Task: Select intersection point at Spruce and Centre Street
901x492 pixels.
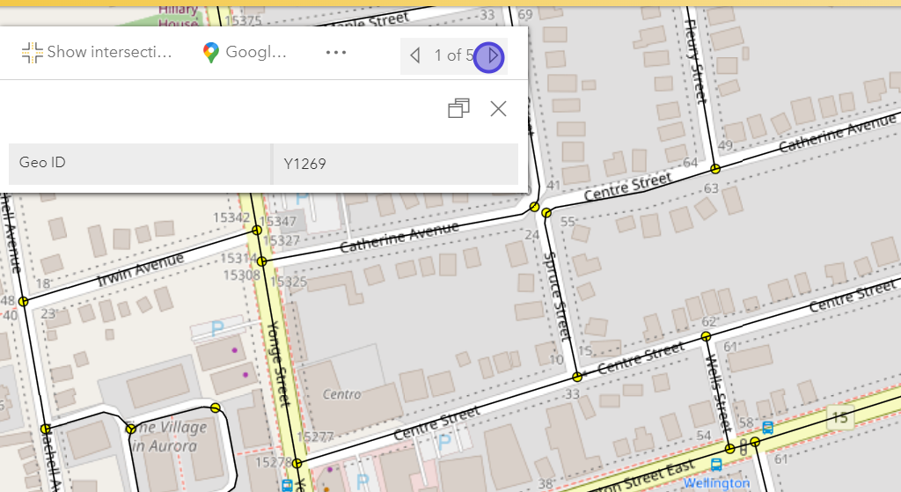Action: click(576, 377)
